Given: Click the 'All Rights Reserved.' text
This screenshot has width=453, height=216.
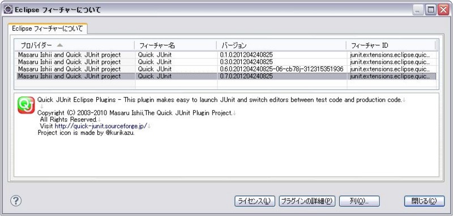Looking at the screenshot, I should click(68, 119).
